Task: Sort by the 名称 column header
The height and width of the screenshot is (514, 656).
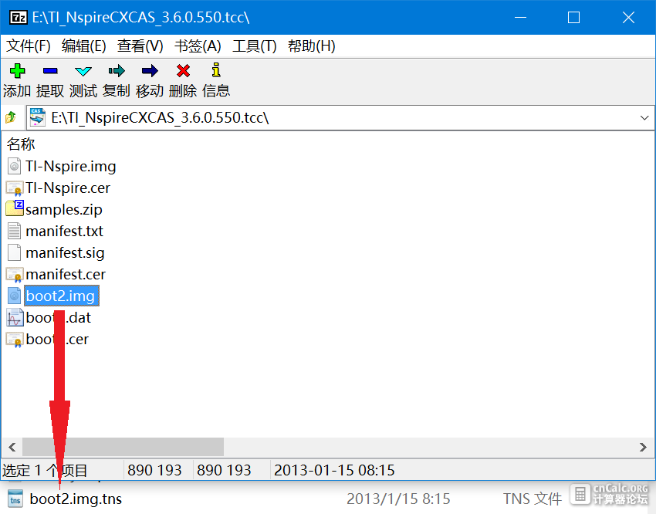Action: pyautogui.click(x=21, y=144)
